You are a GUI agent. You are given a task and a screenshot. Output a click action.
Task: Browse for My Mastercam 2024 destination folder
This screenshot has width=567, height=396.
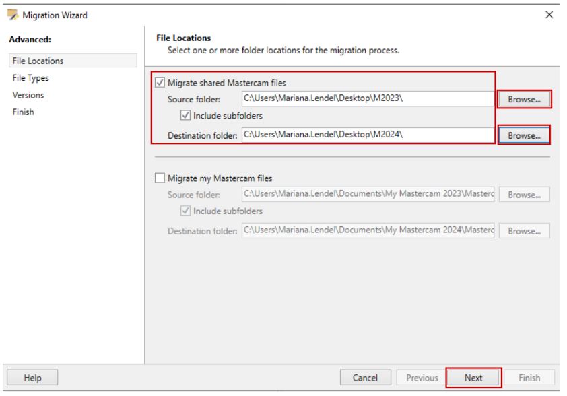tap(524, 231)
